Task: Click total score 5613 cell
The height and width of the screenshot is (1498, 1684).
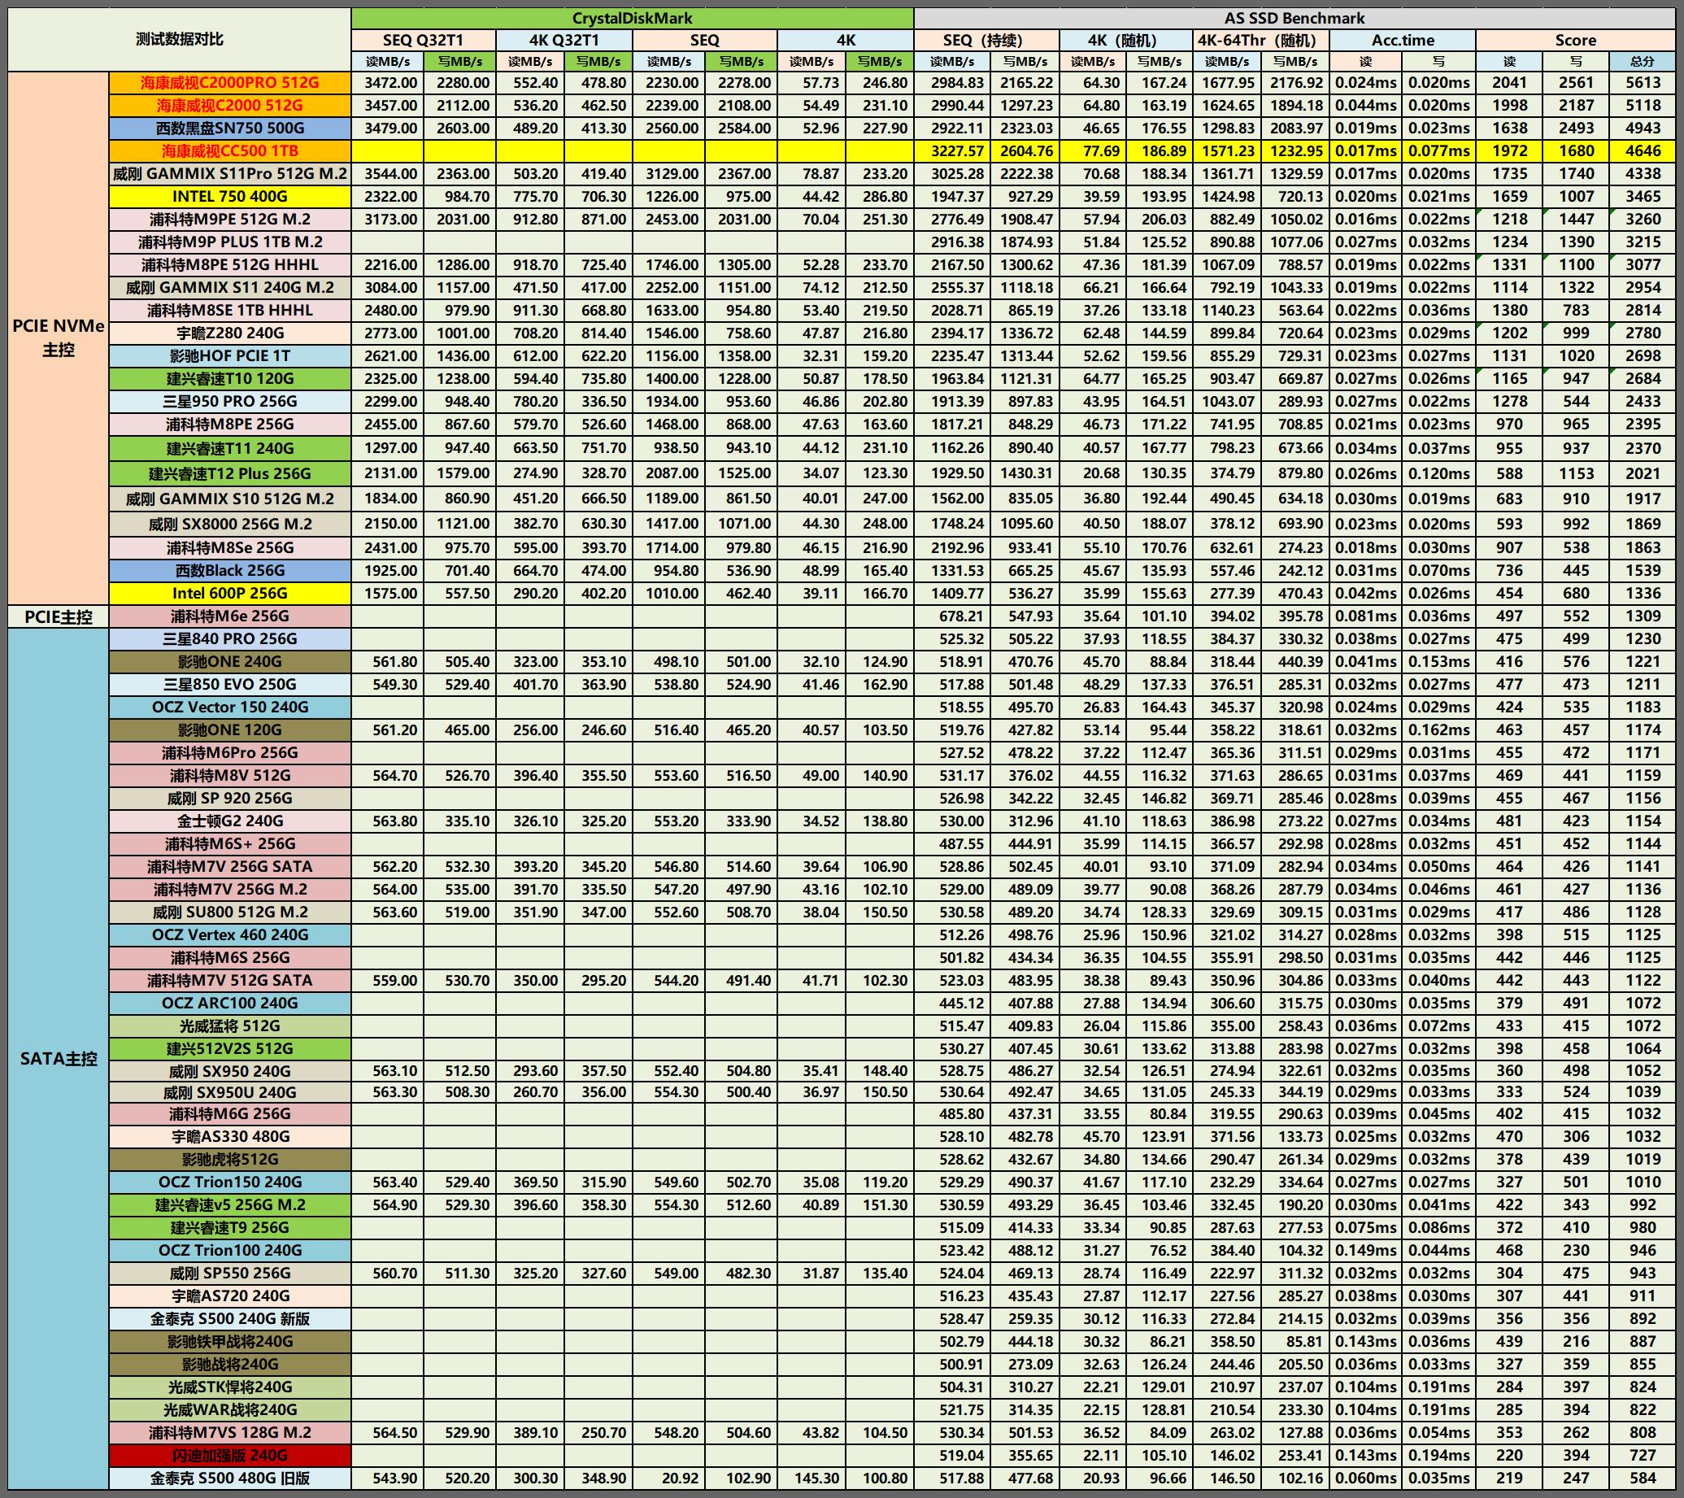Action: click(1642, 82)
